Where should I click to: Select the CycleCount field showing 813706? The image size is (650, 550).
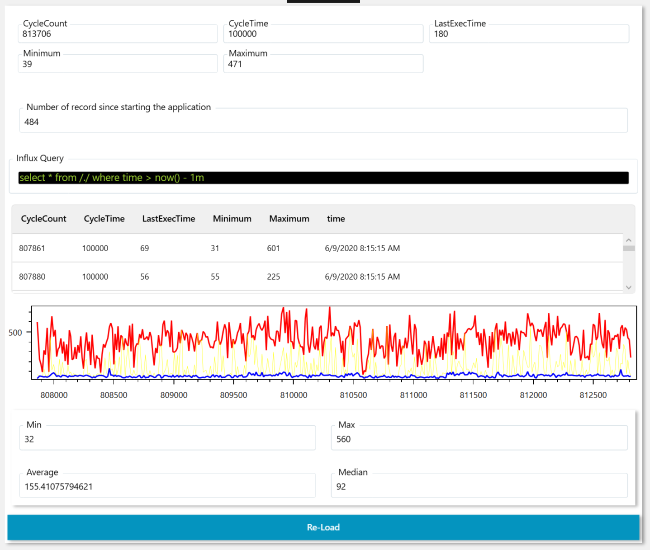pyautogui.click(x=118, y=34)
